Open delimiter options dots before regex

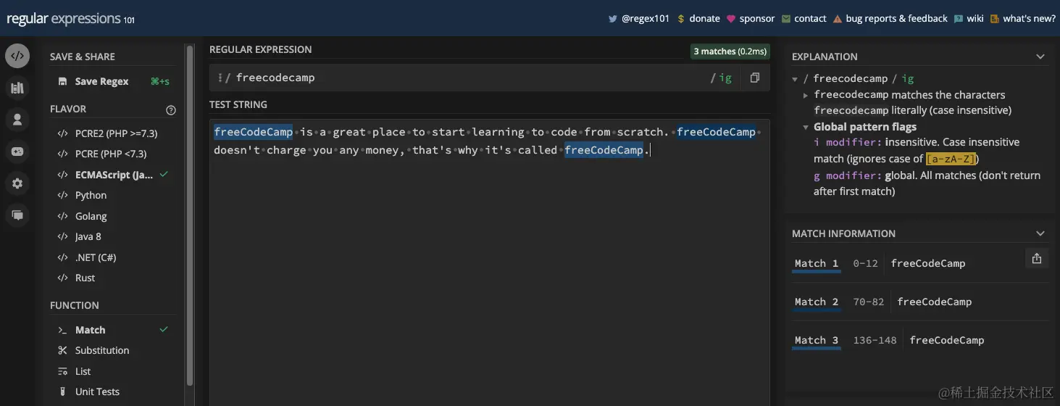pyautogui.click(x=220, y=78)
